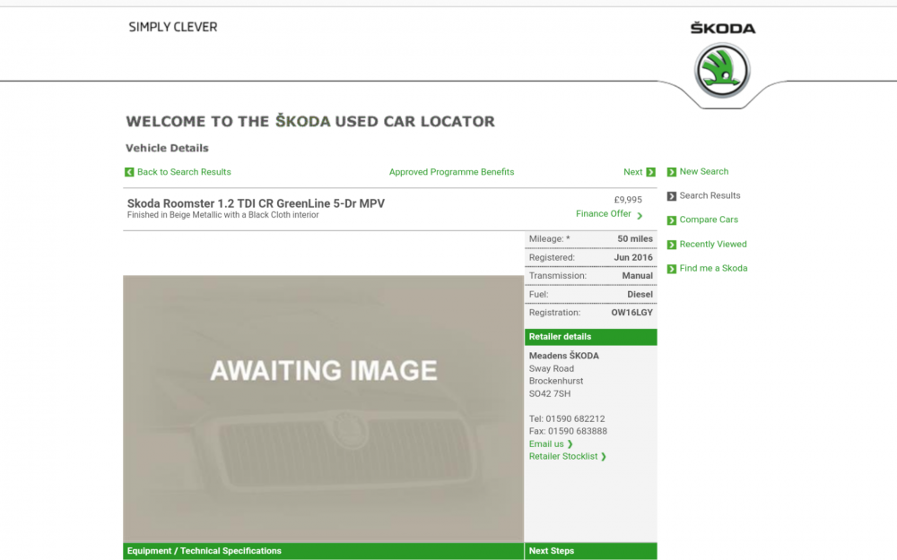Click the Tel: 01590 682212 number
The width and height of the screenshot is (897, 560).
pyautogui.click(x=566, y=418)
